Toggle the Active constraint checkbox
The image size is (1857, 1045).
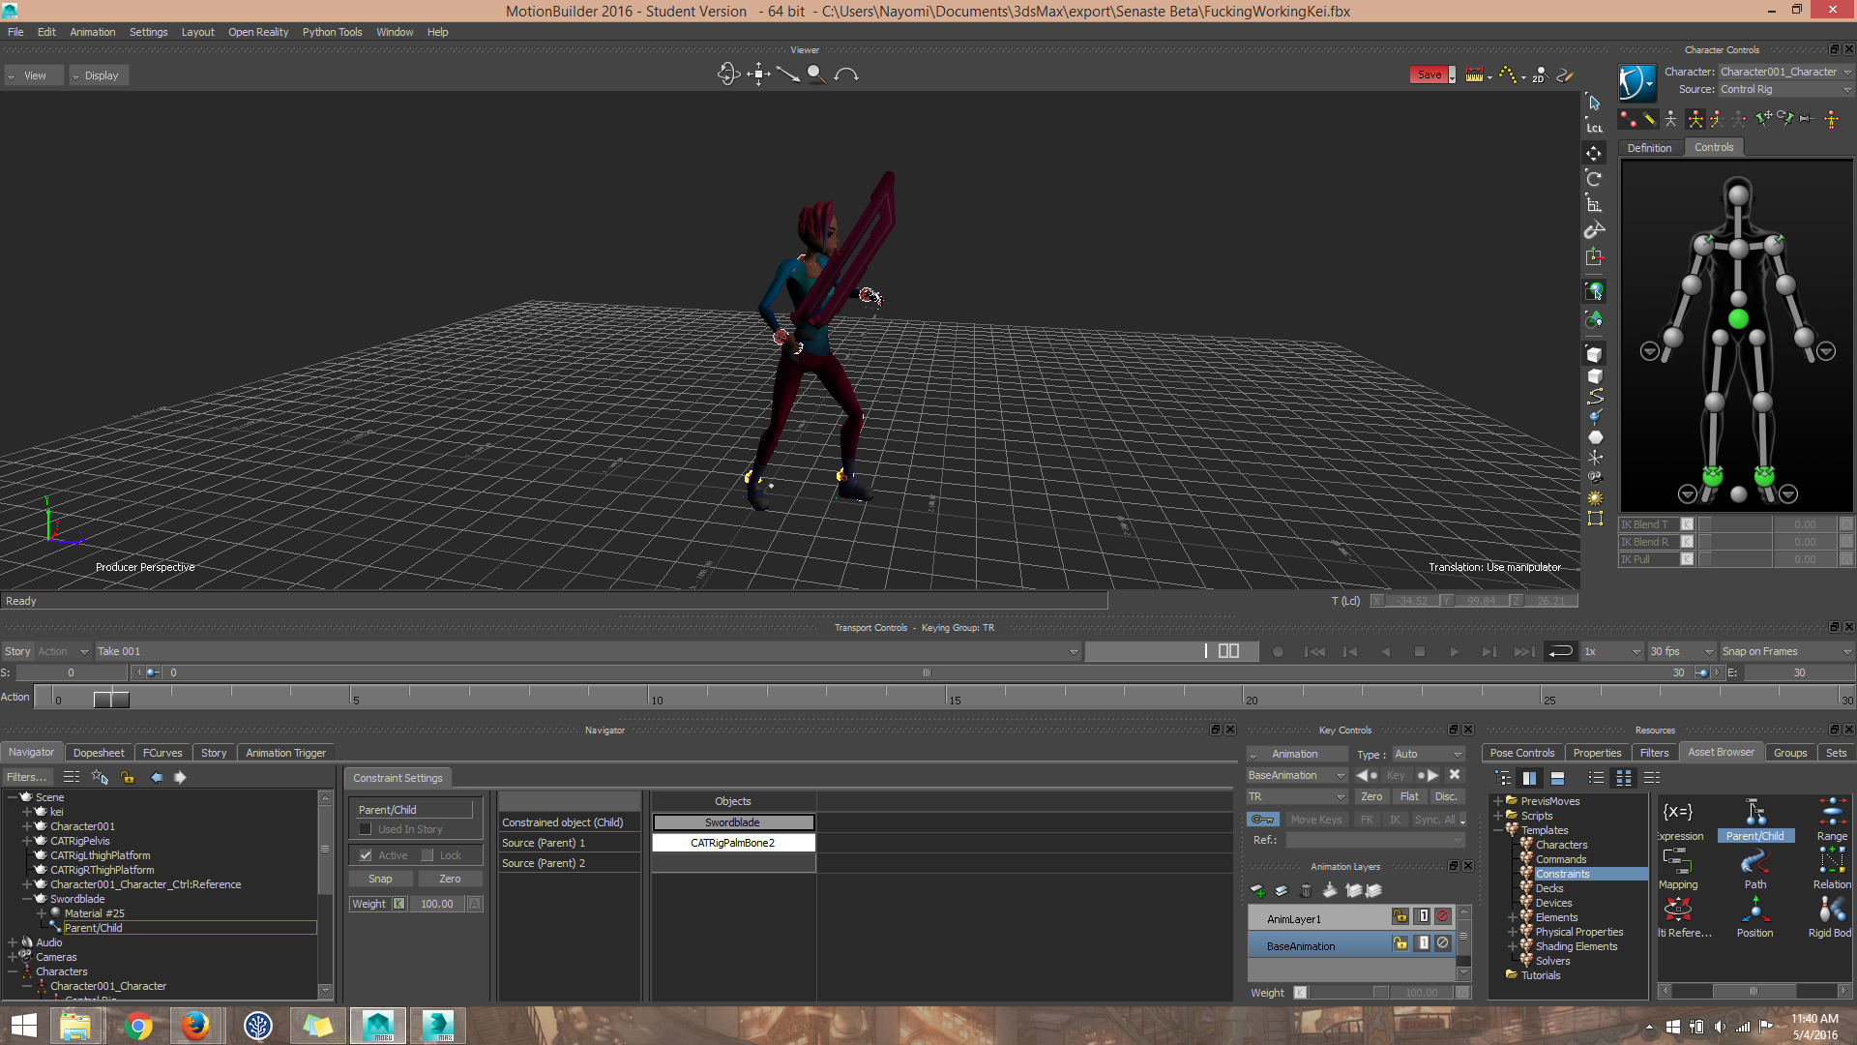point(365,855)
